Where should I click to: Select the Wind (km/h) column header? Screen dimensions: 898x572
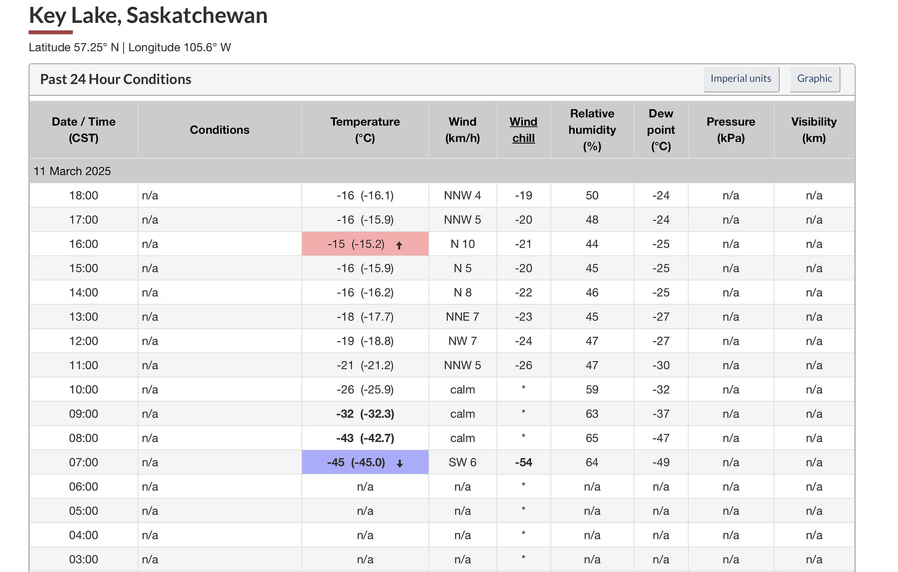pyautogui.click(x=463, y=130)
